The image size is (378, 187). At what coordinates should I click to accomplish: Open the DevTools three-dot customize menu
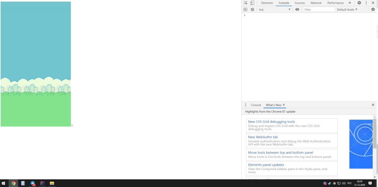tap(366, 3)
